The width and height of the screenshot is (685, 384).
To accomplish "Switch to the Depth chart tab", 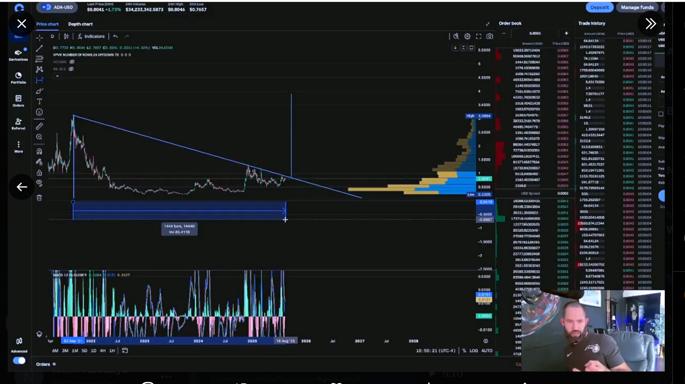I will click(x=80, y=24).
